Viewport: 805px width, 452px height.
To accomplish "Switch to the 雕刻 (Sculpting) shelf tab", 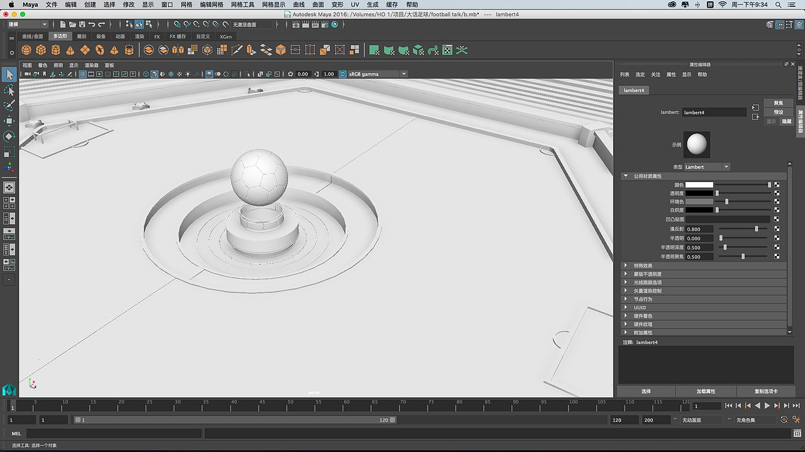I will click(82, 36).
